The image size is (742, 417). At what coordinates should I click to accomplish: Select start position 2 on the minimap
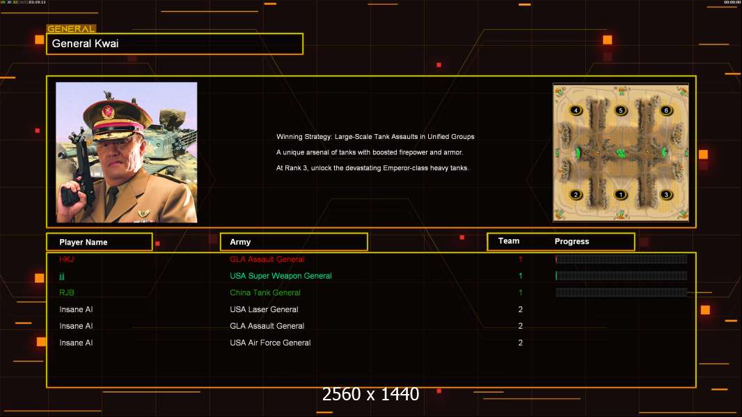click(576, 195)
